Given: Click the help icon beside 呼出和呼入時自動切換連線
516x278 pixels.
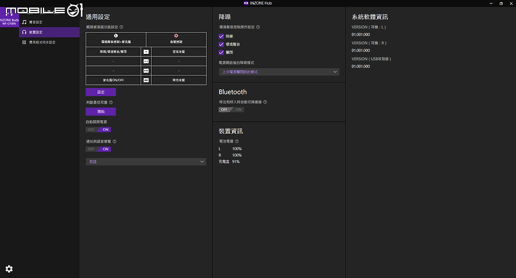Looking at the screenshot, I should (265, 102).
